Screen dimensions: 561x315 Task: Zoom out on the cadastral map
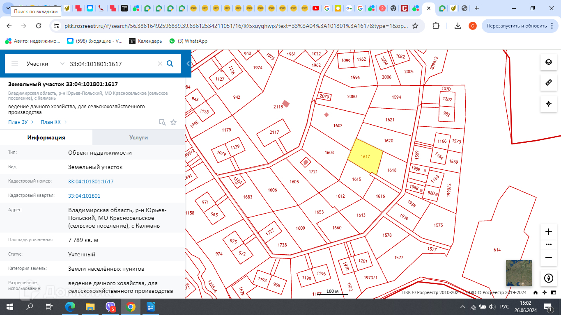(548, 258)
